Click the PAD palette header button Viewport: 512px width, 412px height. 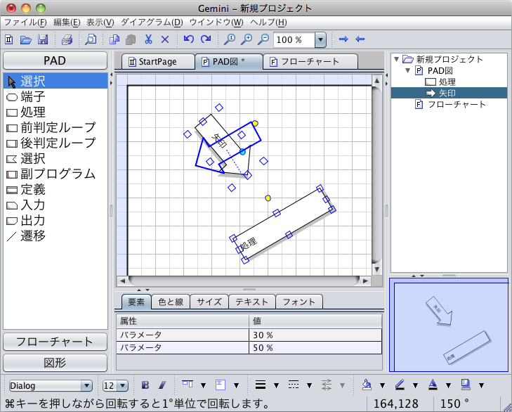[x=55, y=60]
